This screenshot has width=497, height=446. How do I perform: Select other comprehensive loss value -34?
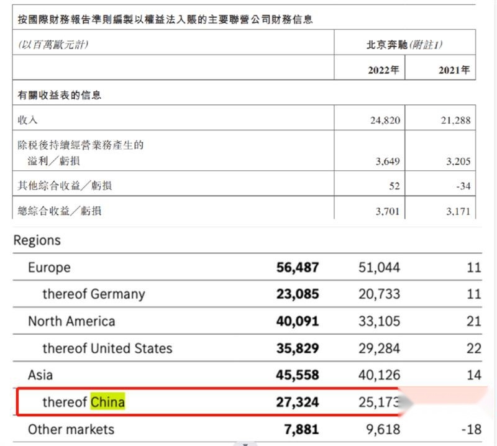click(x=463, y=186)
